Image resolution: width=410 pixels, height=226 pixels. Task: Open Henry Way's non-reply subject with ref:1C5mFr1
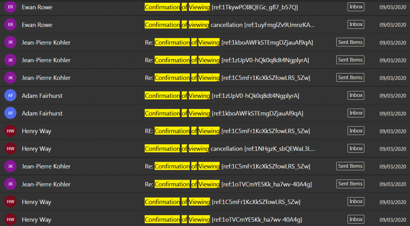click(x=222, y=202)
